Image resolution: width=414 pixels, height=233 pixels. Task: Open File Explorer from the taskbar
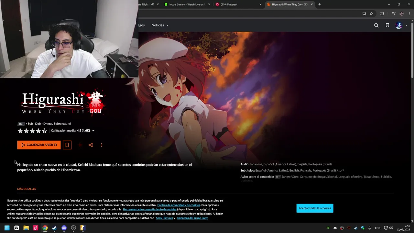tap(26, 228)
